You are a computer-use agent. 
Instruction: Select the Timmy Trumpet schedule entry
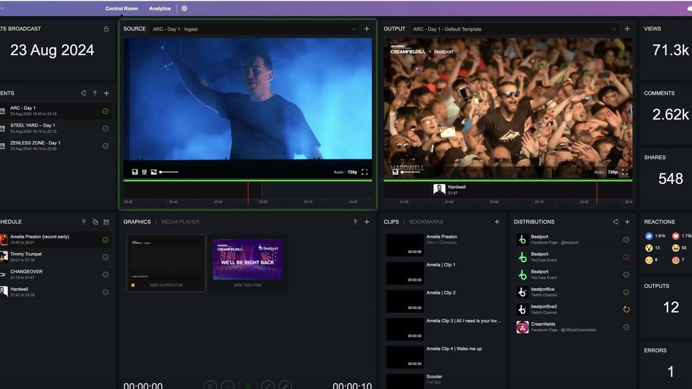coord(56,257)
